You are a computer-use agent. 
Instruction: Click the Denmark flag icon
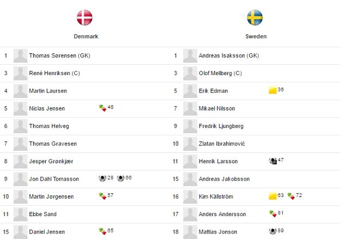click(x=84, y=17)
